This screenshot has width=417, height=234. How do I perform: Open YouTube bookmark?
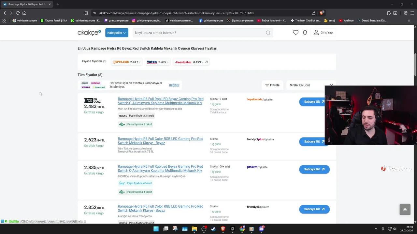346,20
